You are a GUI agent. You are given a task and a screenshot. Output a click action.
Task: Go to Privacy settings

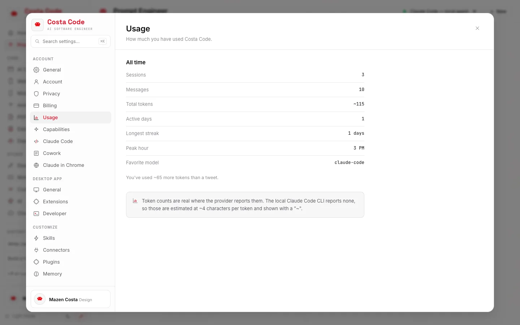[70, 94]
